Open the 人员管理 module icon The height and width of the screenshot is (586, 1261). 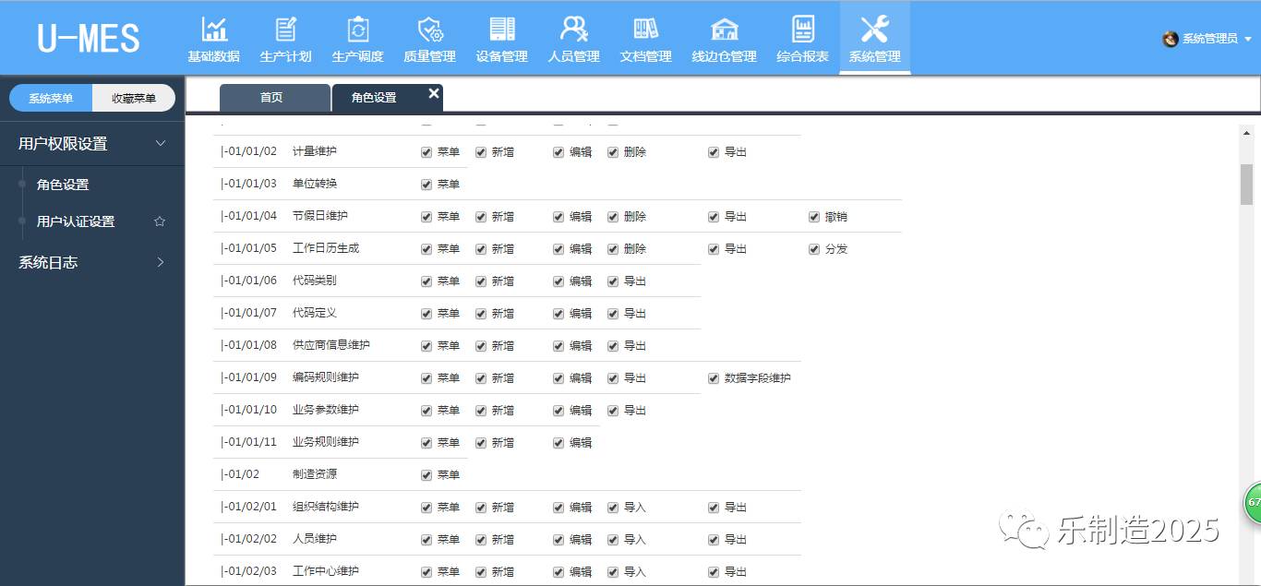[574, 30]
